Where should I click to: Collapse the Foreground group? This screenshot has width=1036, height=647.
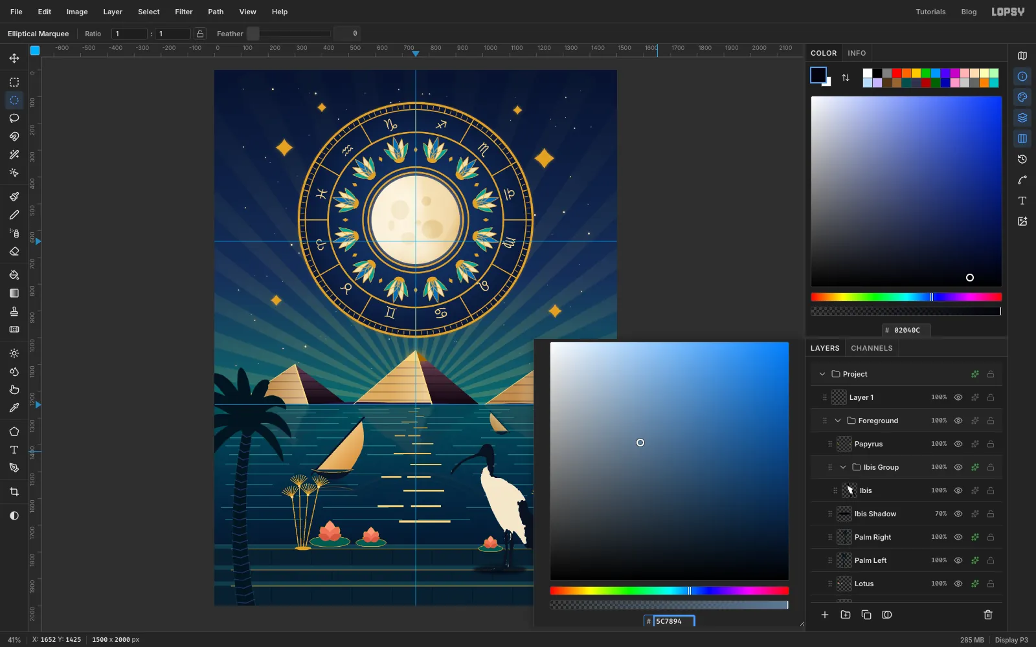tap(838, 421)
